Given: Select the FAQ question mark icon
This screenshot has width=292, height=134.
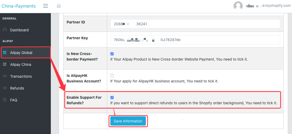Looking at the screenshot, I should point(5,100).
